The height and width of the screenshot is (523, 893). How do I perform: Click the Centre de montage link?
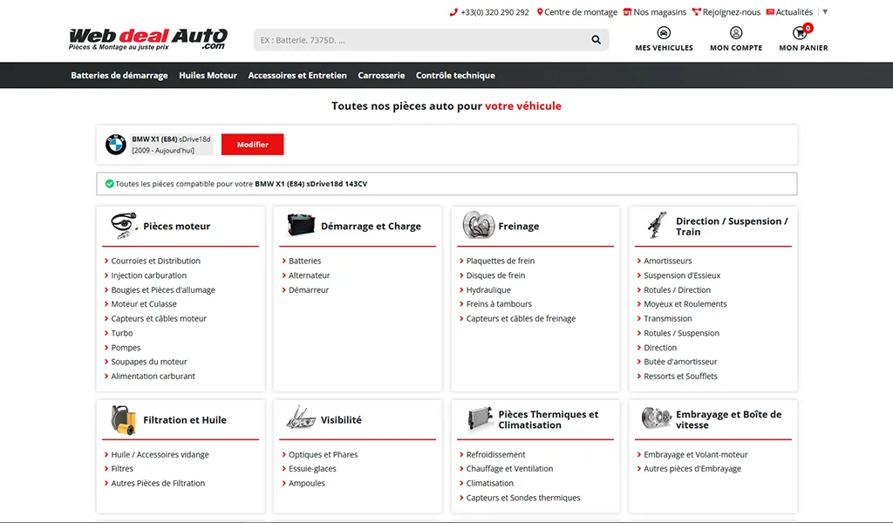577,12
